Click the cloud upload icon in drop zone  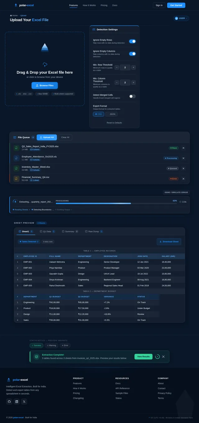[x=45, y=65]
